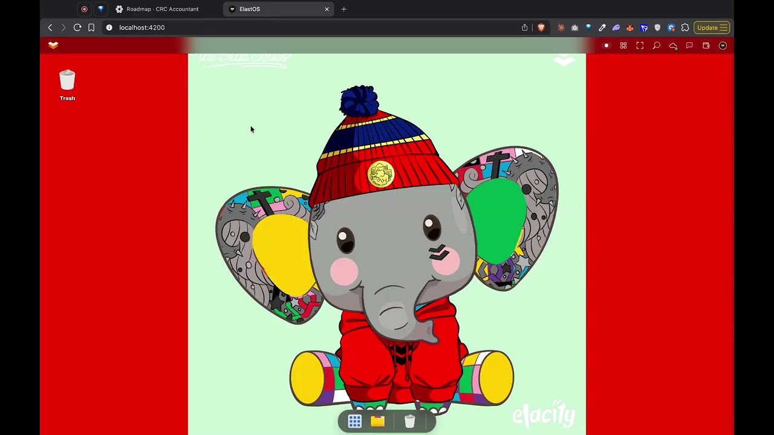Open Brave Shields lion icon
The image size is (774, 435).
tap(541, 27)
